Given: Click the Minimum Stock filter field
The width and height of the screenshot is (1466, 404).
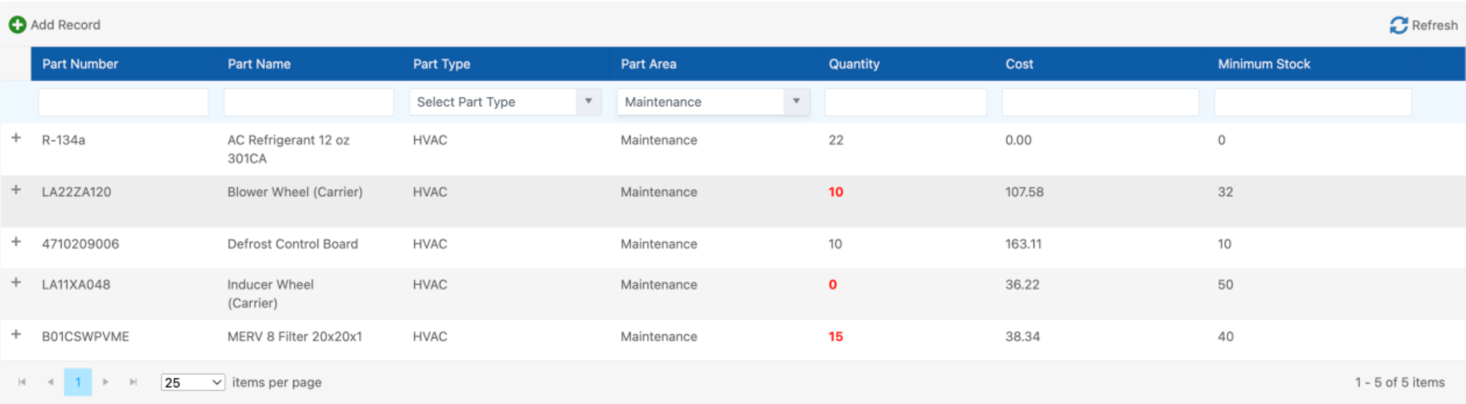Looking at the screenshot, I should (x=1313, y=102).
